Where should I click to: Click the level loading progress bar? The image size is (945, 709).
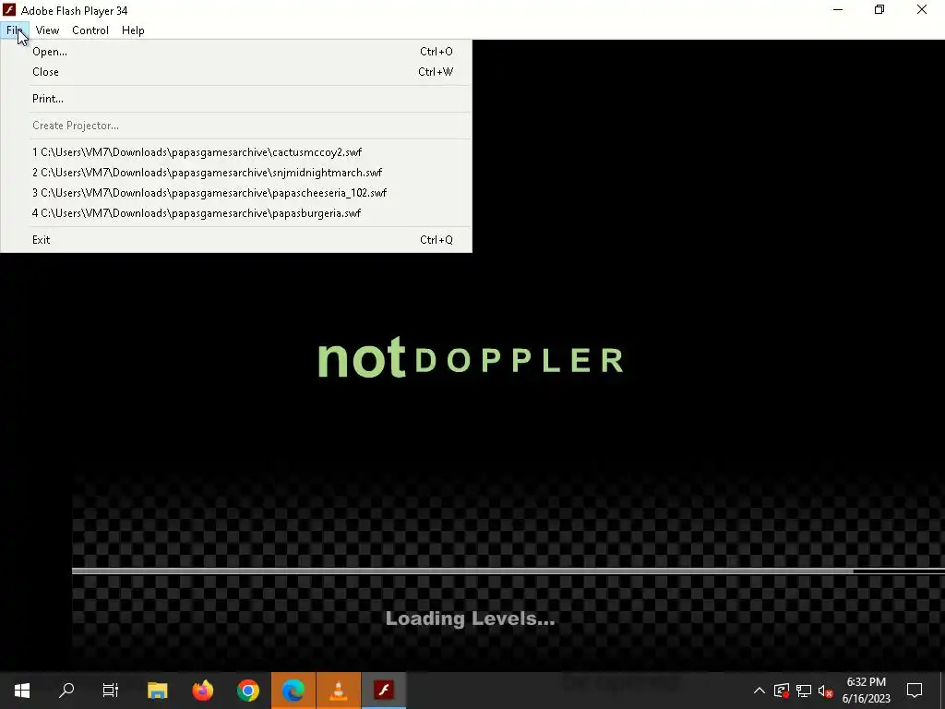coord(508,571)
